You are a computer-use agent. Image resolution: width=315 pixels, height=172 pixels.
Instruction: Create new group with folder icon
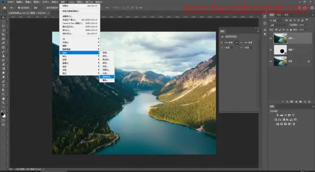(x=301, y=102)
